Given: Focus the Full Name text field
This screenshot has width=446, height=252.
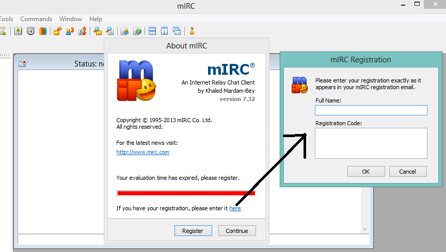Looking at the screenshot, I should [x=371, y=110].
